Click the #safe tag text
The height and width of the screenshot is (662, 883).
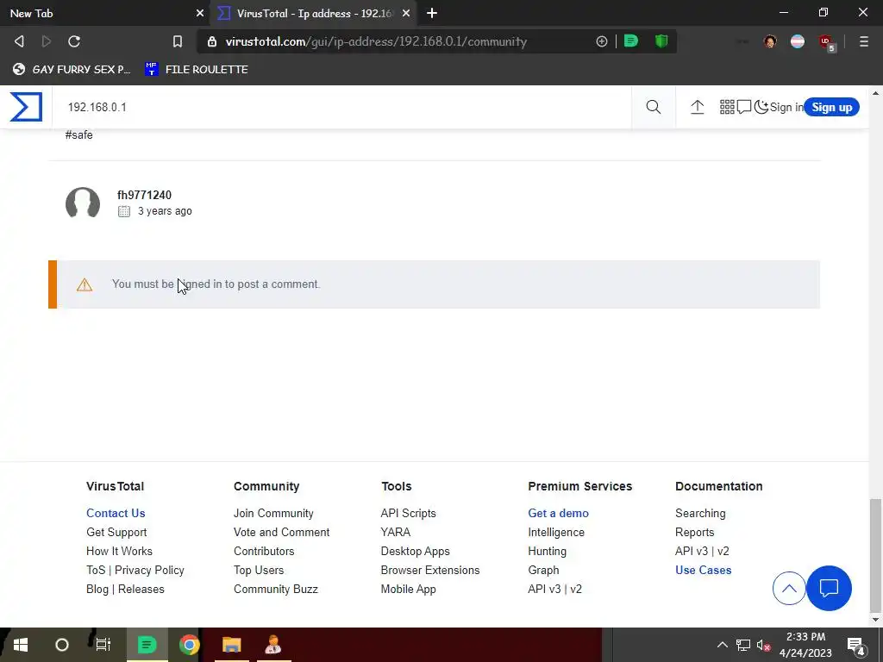pos(78,134)
